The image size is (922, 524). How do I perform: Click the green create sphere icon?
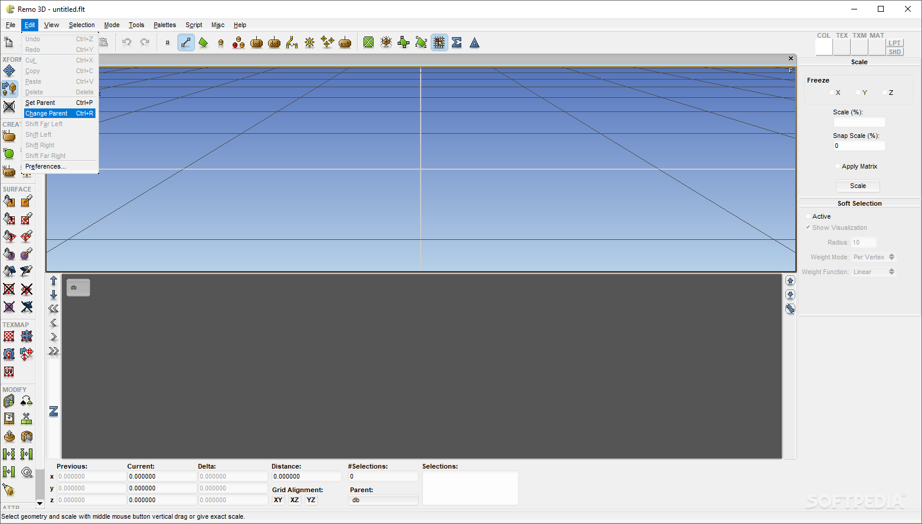tap(9, 154)
